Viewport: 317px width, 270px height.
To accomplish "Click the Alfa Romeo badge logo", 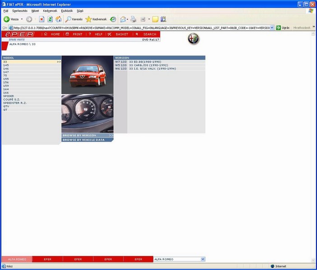I will click(x=193, y=39).
